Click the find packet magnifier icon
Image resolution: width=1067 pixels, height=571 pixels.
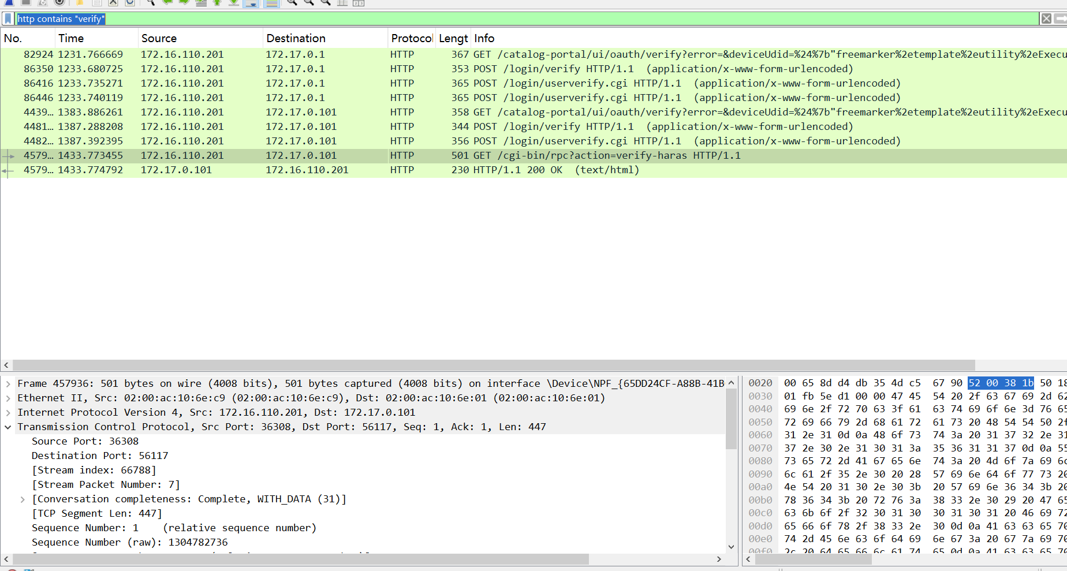click(150, 2)
